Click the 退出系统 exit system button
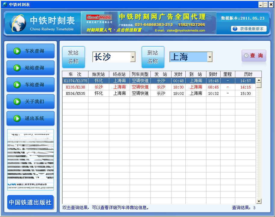Screen dimensions: 275x217 coord(30,118)
